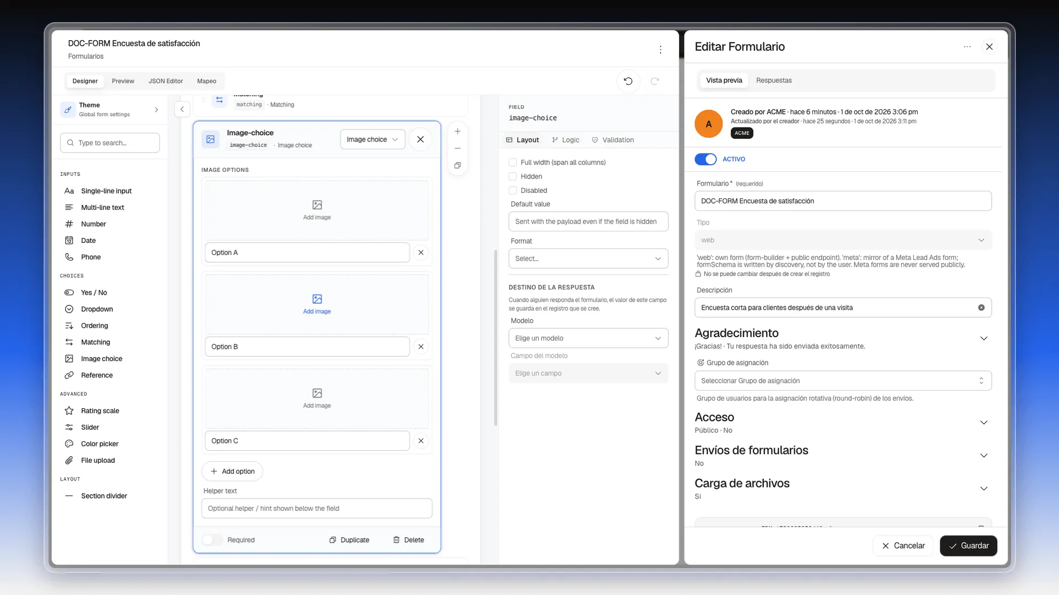Expand the Acceso section

pos(983,423)
